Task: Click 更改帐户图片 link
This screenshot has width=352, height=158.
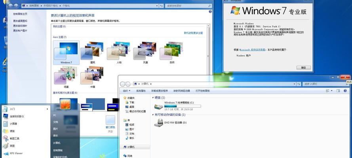Action: pos(20,31)
